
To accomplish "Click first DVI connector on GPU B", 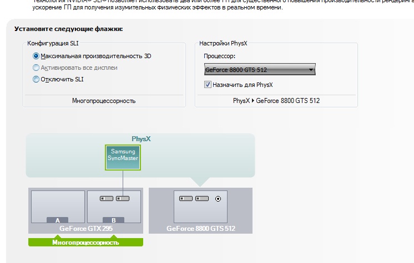I will [x=107, y=198].
